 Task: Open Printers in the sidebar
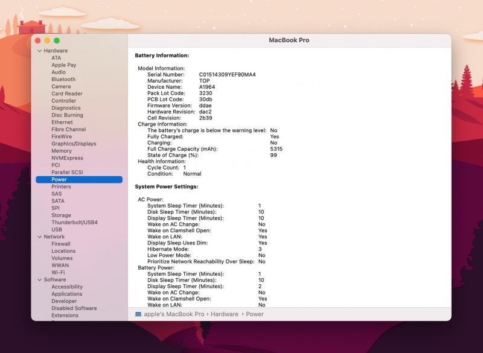pyautogui.click(x=61, y=186)
